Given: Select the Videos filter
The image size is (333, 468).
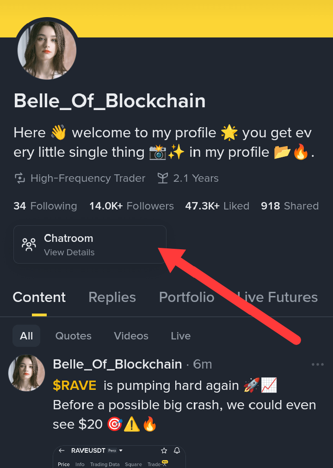Looking at the screenshot, I should click(131, 336).
